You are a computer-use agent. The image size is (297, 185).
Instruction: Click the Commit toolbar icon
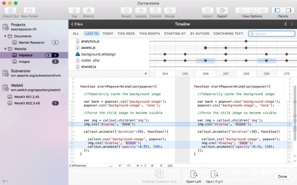[x=155, y=10]
